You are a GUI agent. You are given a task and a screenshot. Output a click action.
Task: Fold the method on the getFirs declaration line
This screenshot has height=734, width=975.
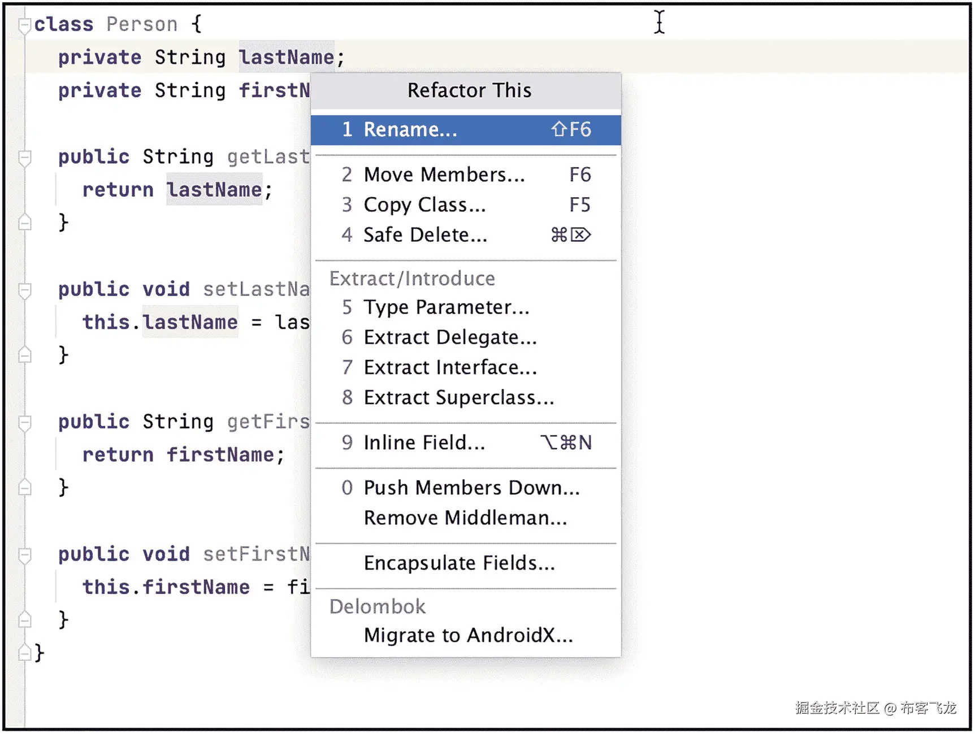click(x=24, y=422)
